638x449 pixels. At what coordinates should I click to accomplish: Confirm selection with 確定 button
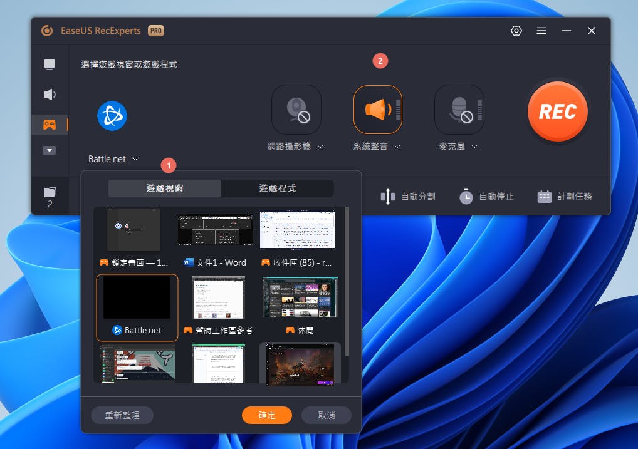coord(267,415)
